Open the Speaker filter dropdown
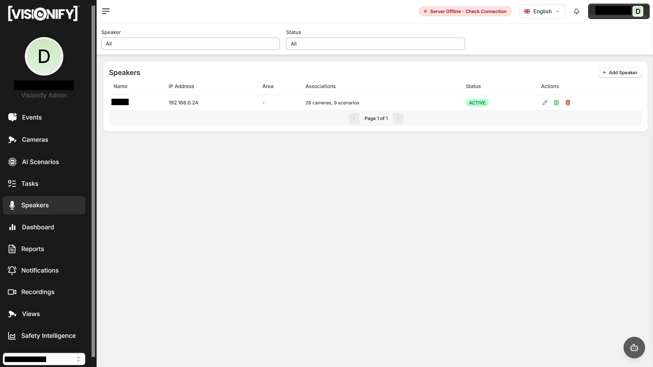The image size is (653, 367). (190, 44)
